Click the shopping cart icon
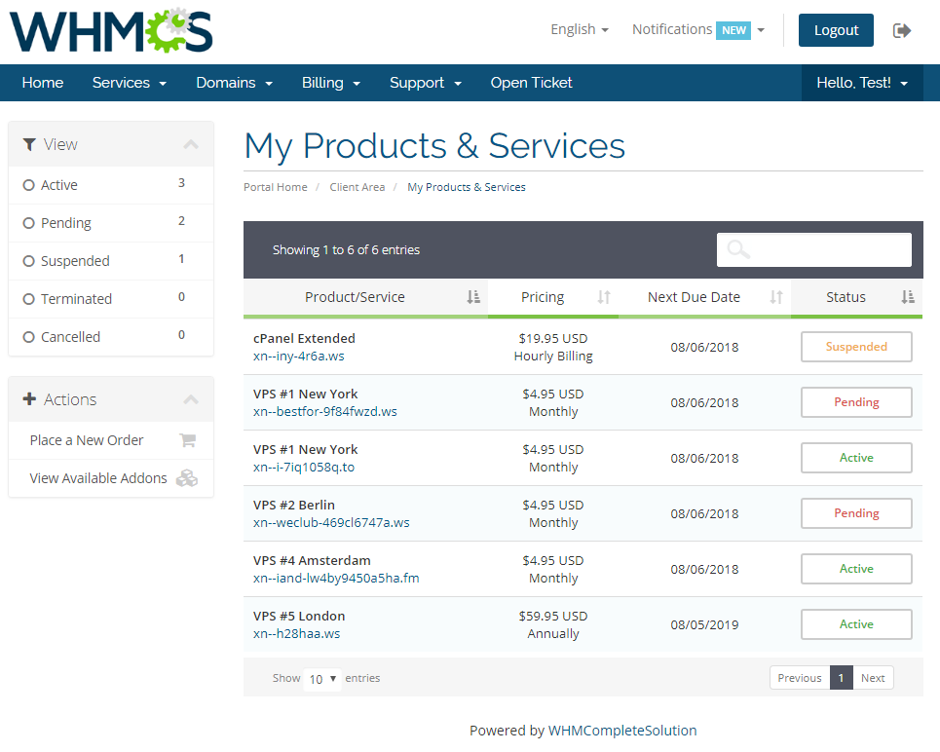The height and width of the screenshot is (752, 940). pos(188,440)
